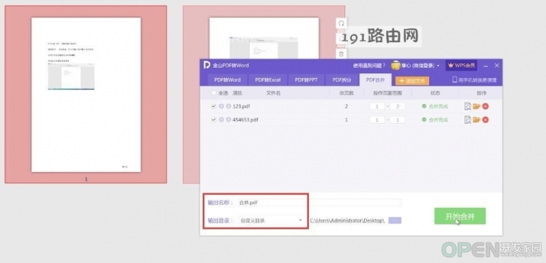Click the browse button after Desktop path
Image resolution: width=546 pixels, height=263 pixels.
394,221
